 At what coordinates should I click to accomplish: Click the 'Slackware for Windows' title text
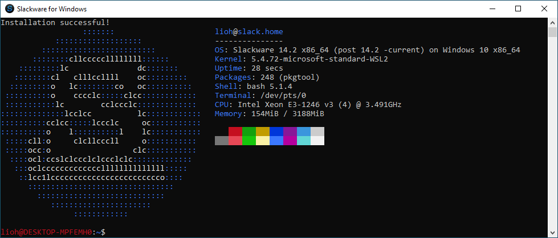tap(52, 9)
